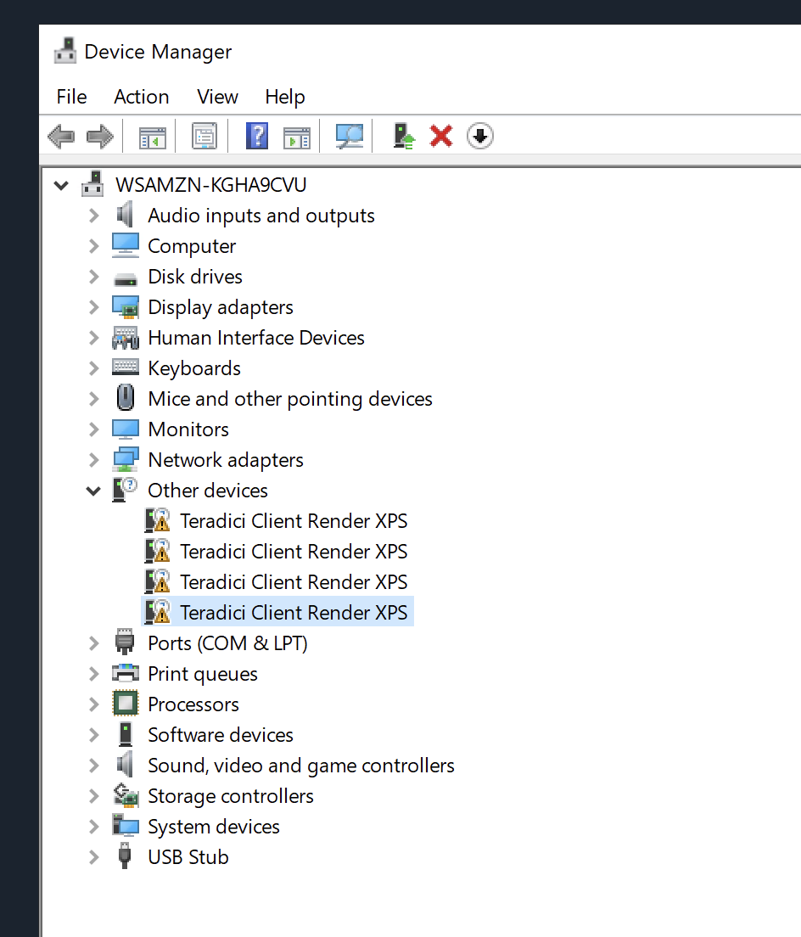
Task: Select the Processors category label
Action: (193, 704)
